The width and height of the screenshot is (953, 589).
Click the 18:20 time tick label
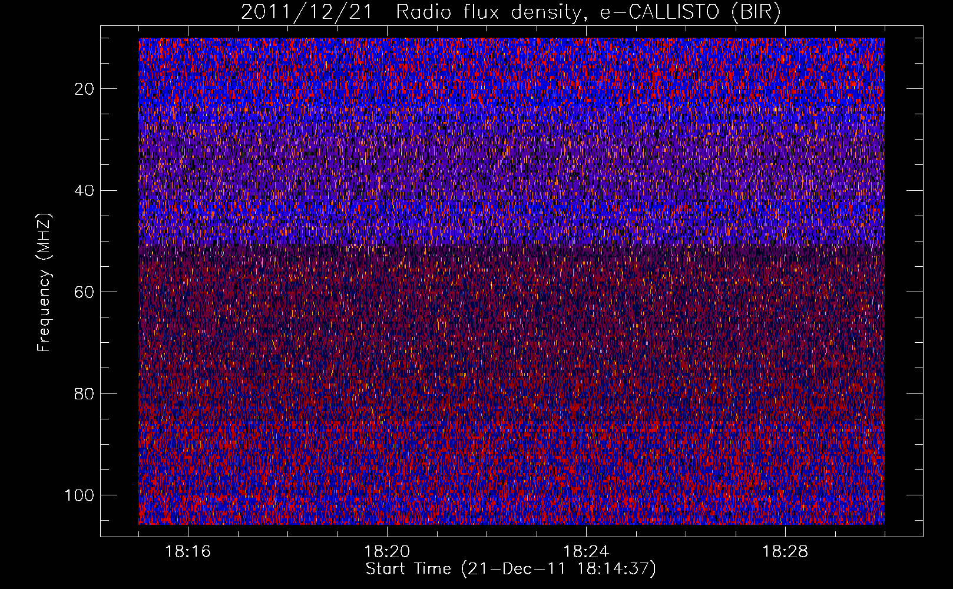pos(387,552)
